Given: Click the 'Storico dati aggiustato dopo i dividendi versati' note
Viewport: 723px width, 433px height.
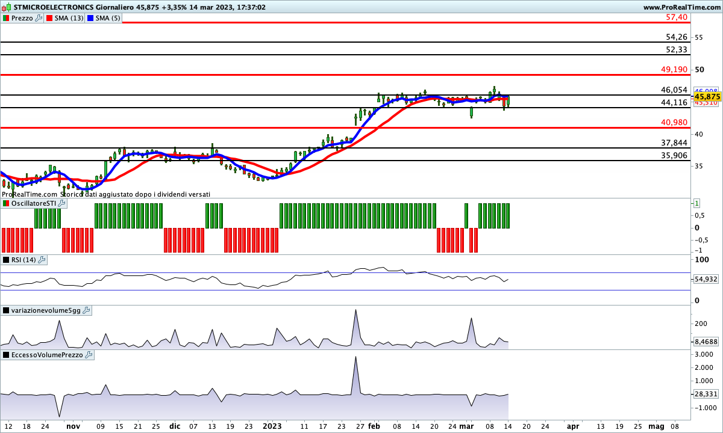Looking at the screenshot, I should pos(136,194).
